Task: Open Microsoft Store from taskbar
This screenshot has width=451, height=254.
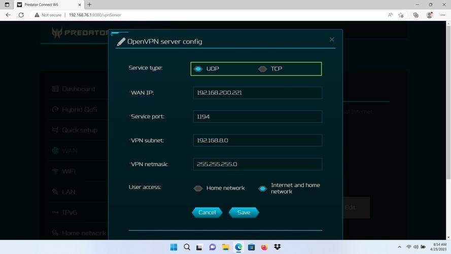Action: coord(252,247)
